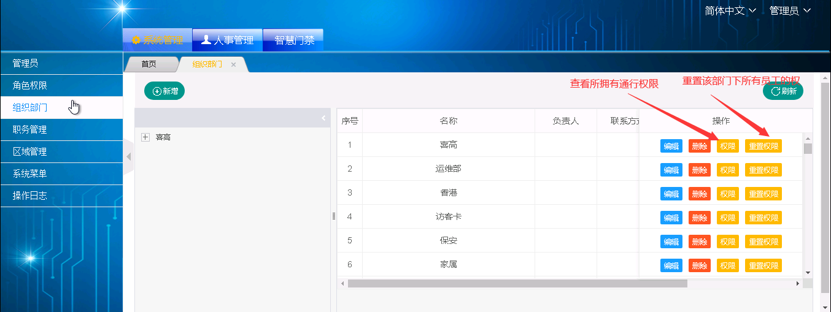Open 操作日志 in the sidebar

pos(61,196)
